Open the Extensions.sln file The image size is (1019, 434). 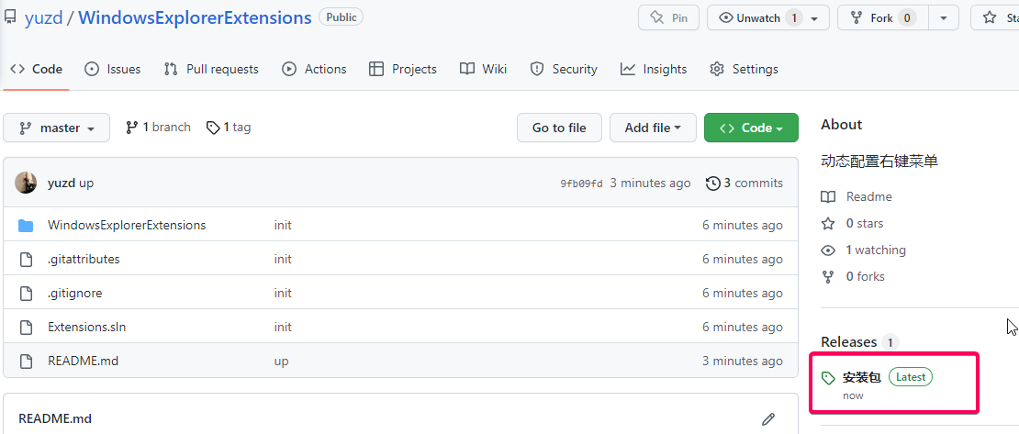tap(86, 327)
